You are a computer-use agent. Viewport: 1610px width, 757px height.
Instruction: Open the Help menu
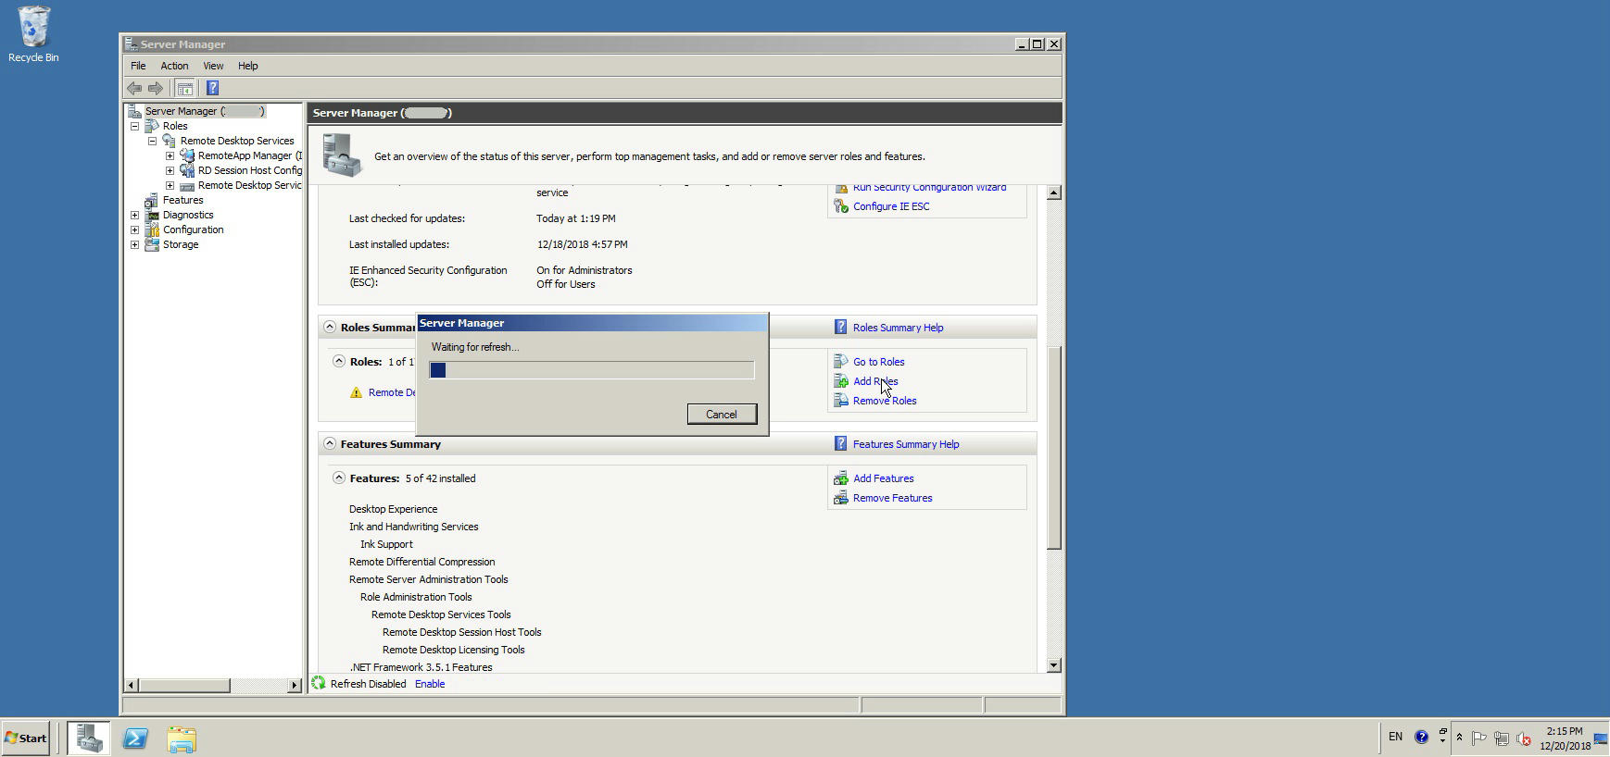point(247,66)
